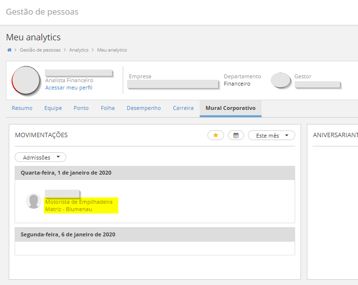
Task: Click the Analytics breadcrumb link
Action: pos(79,50)
